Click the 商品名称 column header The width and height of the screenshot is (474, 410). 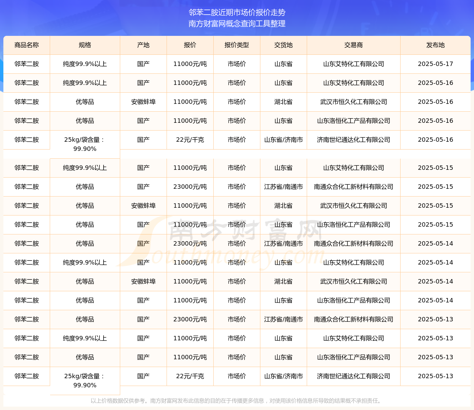[27, 45]
